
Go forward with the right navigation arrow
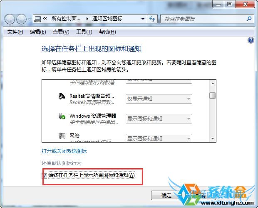[x=21, y=19]
